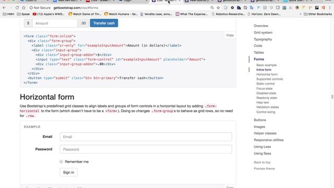
Task: Open the Office extension icon
Action: click(x=324, y=8)
